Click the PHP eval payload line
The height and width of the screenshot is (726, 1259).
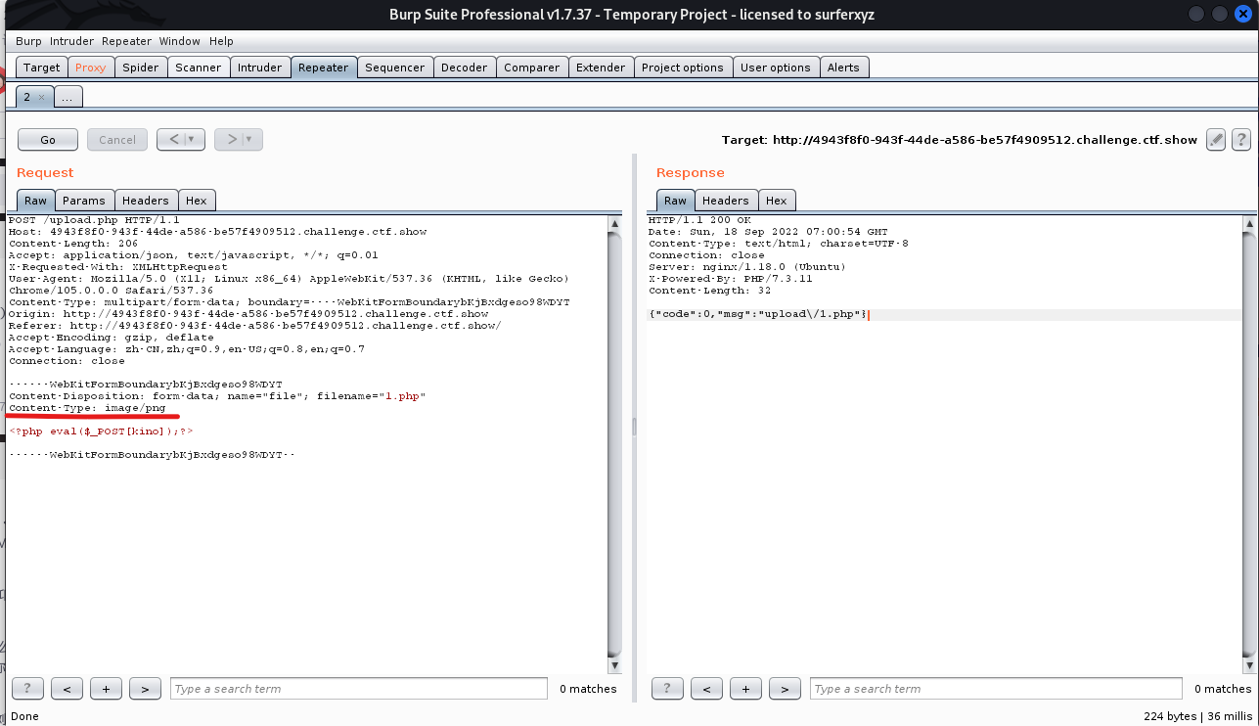pos(101,431)
